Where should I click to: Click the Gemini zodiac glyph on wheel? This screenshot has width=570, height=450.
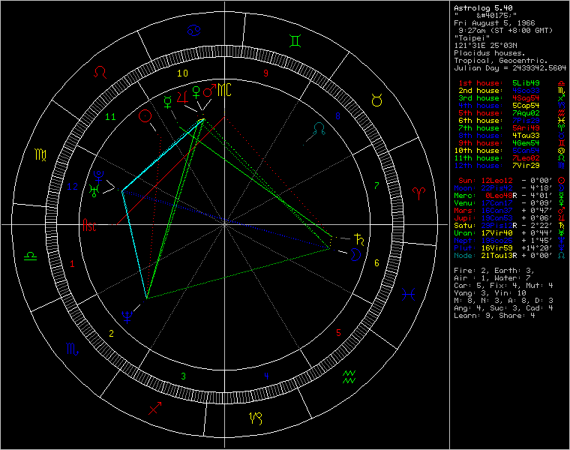point(295,40)
